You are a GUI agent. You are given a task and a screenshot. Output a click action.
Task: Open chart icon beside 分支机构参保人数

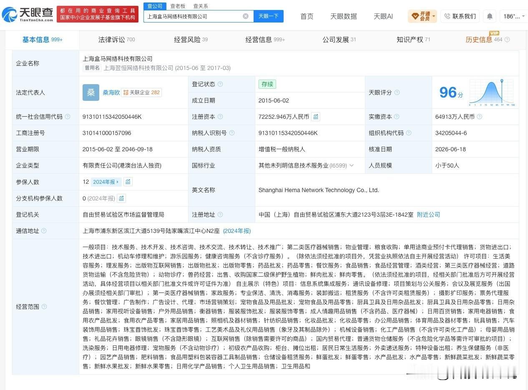[121, 198]
